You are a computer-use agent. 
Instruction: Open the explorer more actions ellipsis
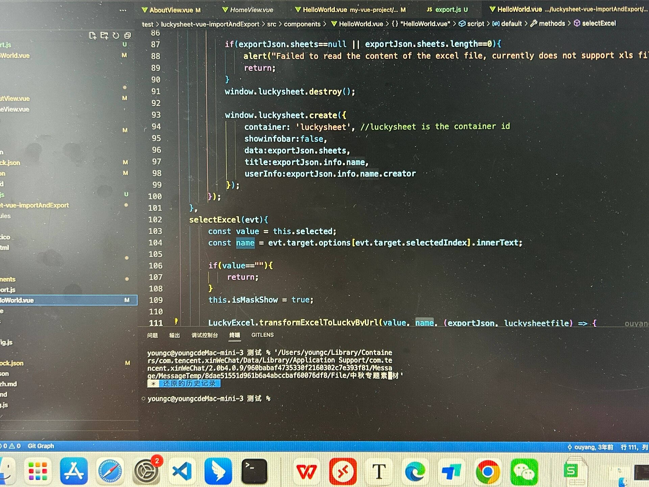point(123,10)
